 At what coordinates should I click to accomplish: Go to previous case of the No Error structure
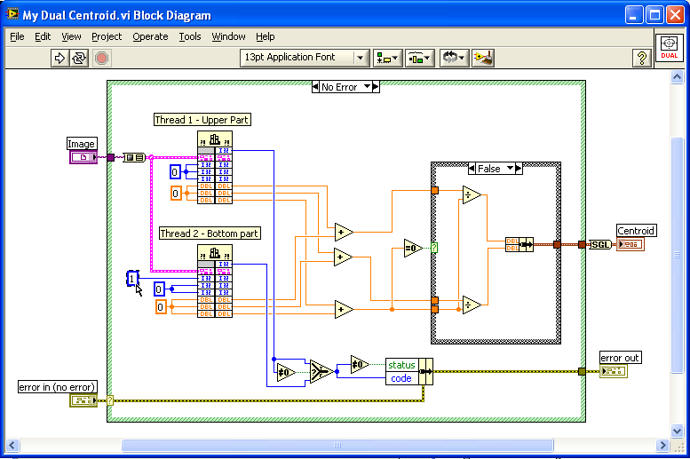pos(315,87)
